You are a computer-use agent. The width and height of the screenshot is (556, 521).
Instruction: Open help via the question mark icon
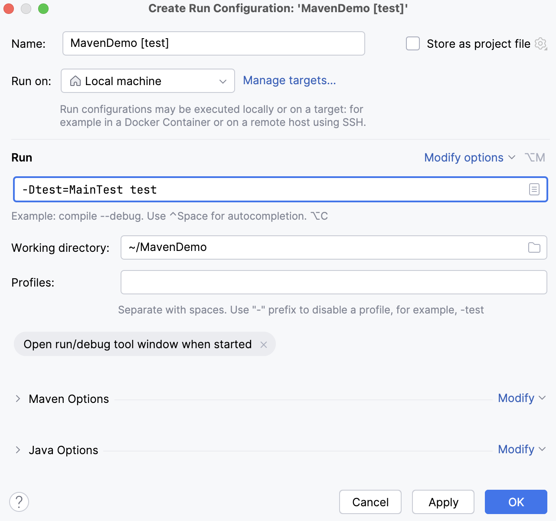pyautogui.click(x=18, y=501)
